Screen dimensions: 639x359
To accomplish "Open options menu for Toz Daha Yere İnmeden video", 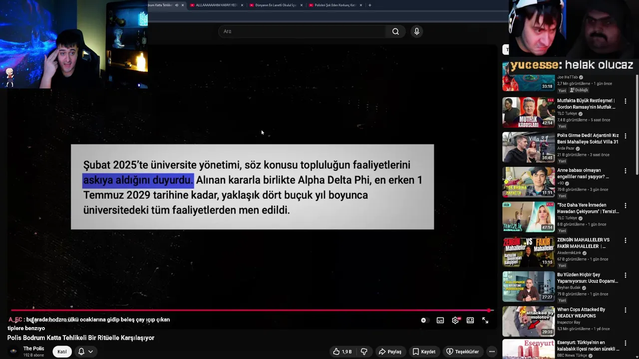I will coord(626,206).
